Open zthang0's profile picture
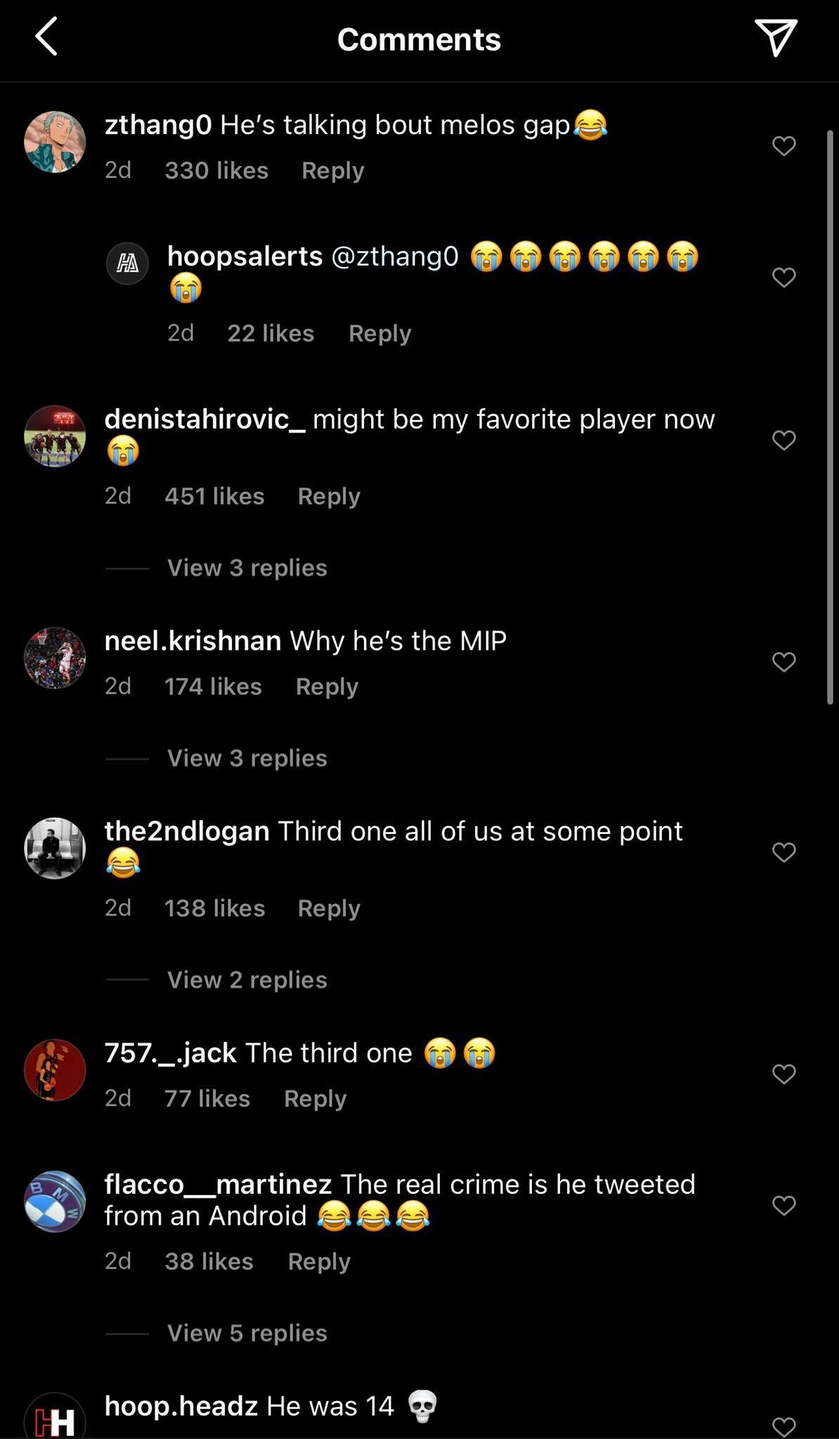Image resolution: width=839 pixels, height=1439 pixels. (55, 141)
